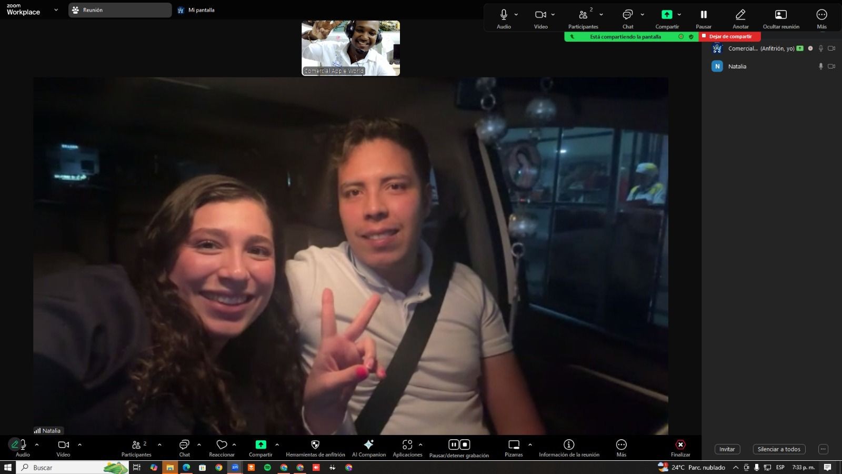The width and height of the screenshot is (842, 474).
Task: Click Ocultar reunión in the sharing toolbar
Action: (781, 15)
